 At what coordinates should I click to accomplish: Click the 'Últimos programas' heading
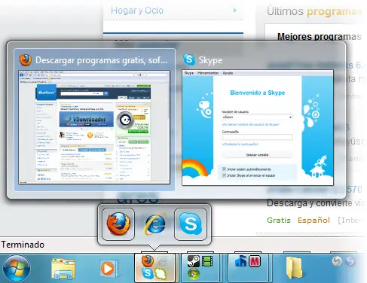(x=314, y=11)
